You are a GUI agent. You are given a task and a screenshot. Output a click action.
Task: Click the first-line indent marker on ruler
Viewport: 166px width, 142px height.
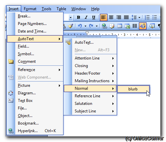tap(87, 33)
